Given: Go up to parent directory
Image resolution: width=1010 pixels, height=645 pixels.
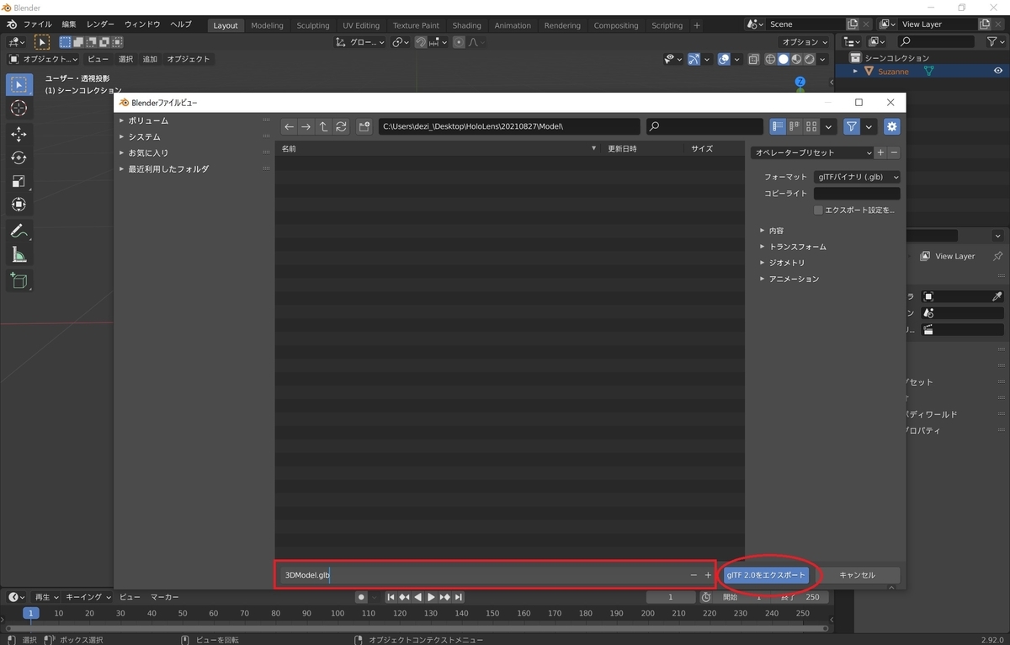Looking at the screenshot, I should (323, 126).
